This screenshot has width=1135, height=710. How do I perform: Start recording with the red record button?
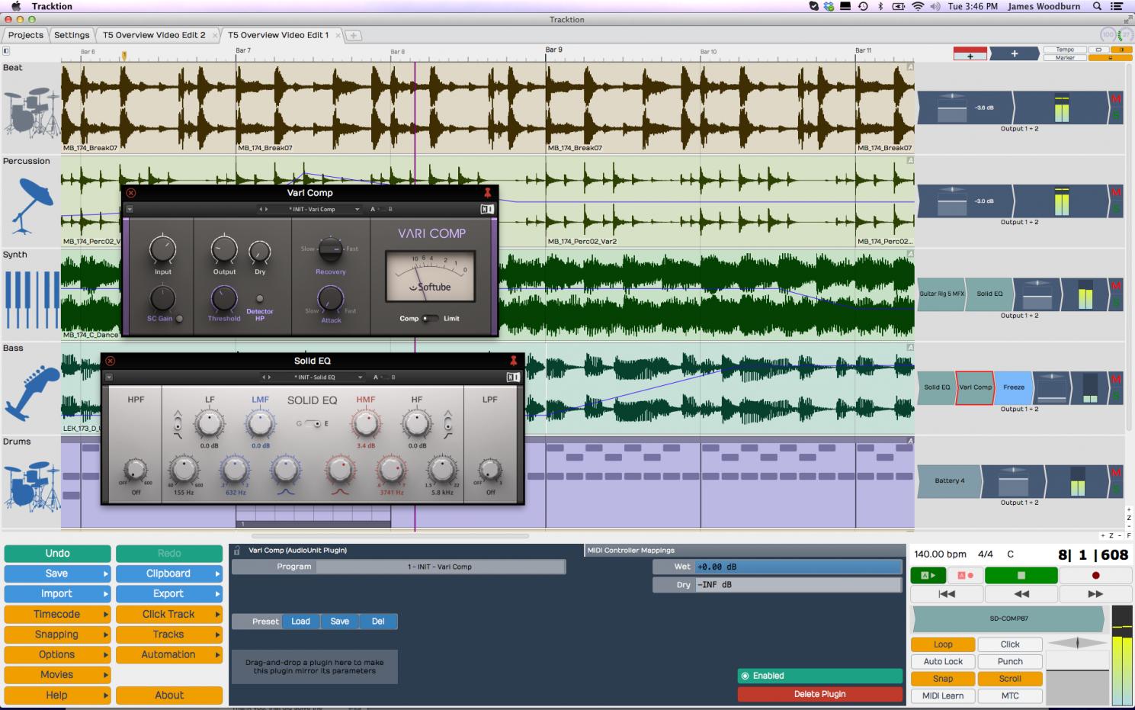pos(1095,575)
